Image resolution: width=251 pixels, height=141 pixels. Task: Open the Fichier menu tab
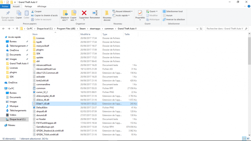point(5,7)
